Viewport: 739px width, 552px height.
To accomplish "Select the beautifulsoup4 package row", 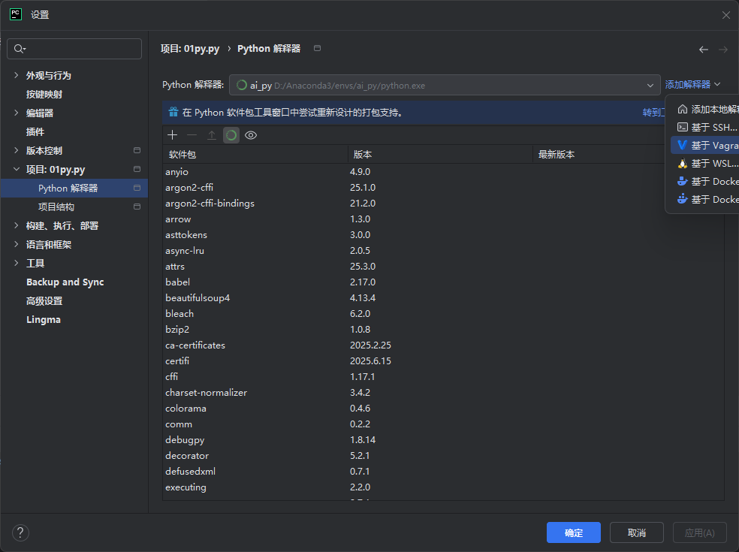I will 443,298.
